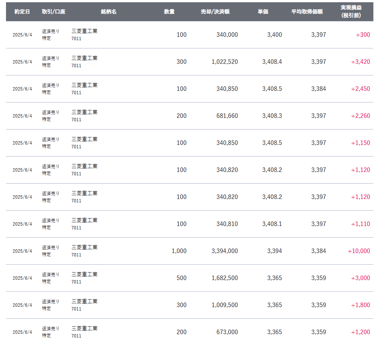Click the 数量 column header

tap(169, 12)
